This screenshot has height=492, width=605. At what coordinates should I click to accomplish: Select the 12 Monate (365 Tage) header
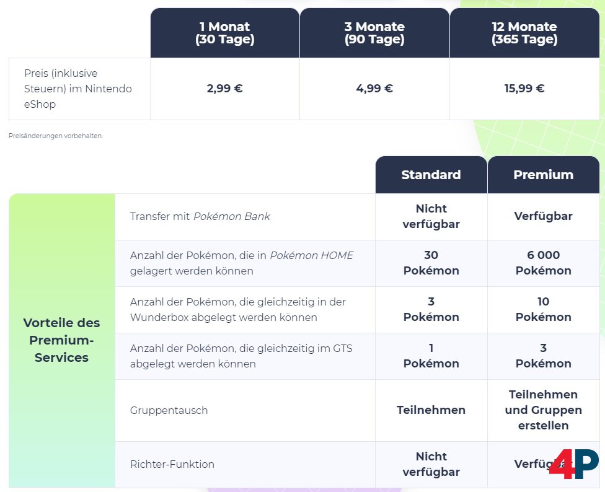(524, 33)
